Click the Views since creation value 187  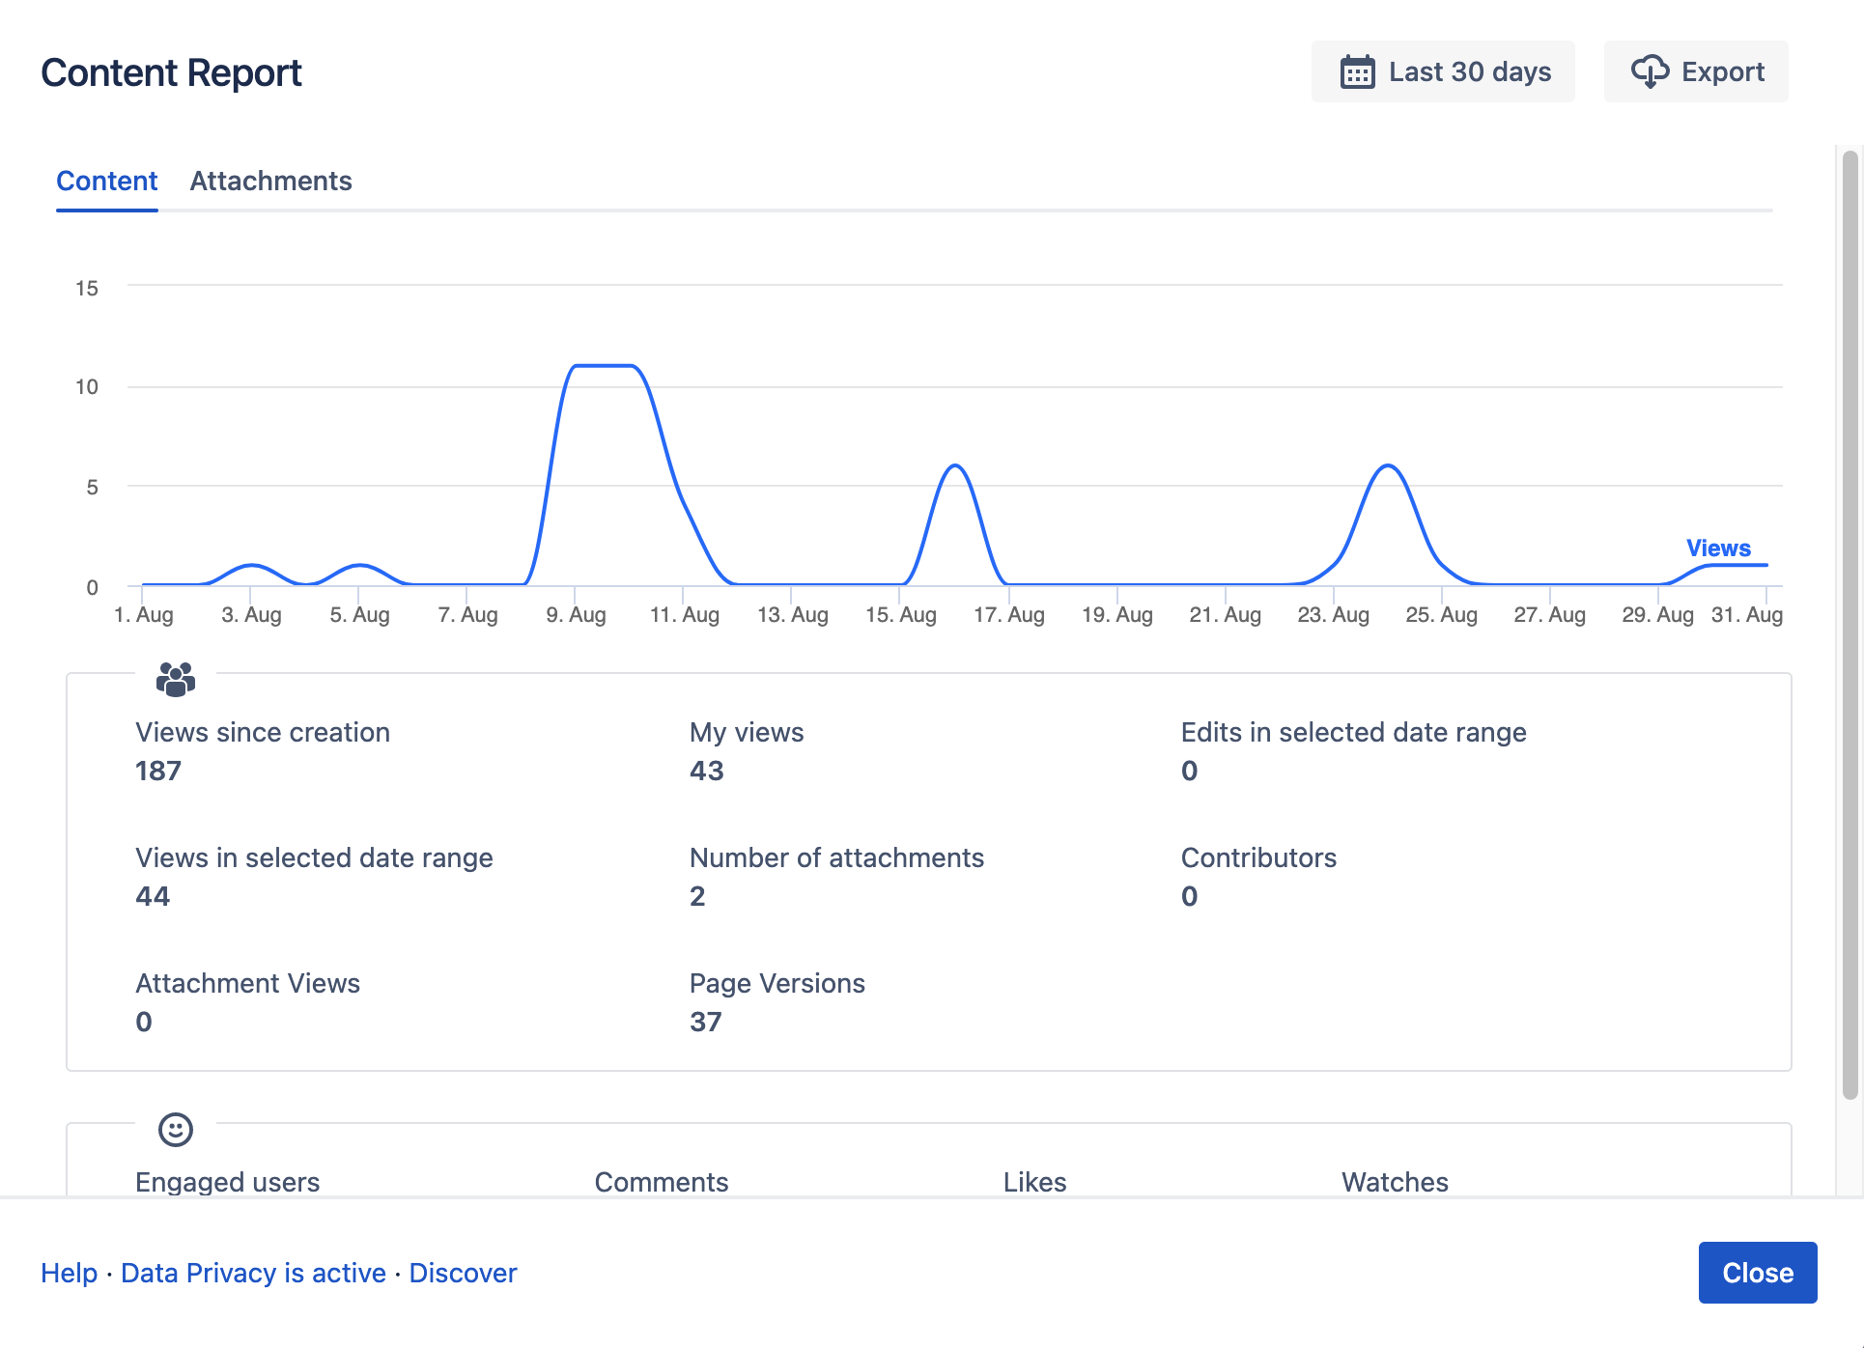(158, 771)
